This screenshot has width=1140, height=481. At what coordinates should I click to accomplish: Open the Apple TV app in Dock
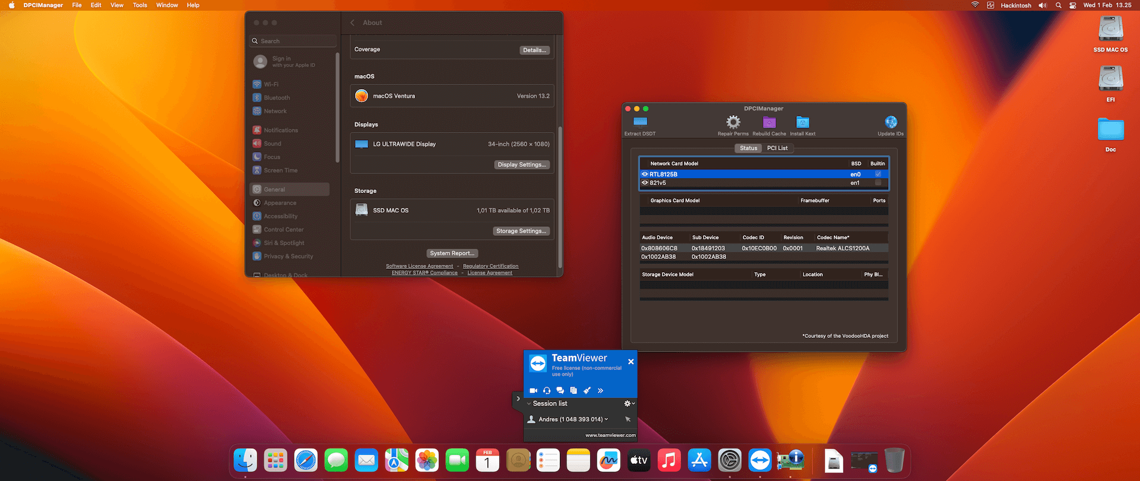click(639, 460)
